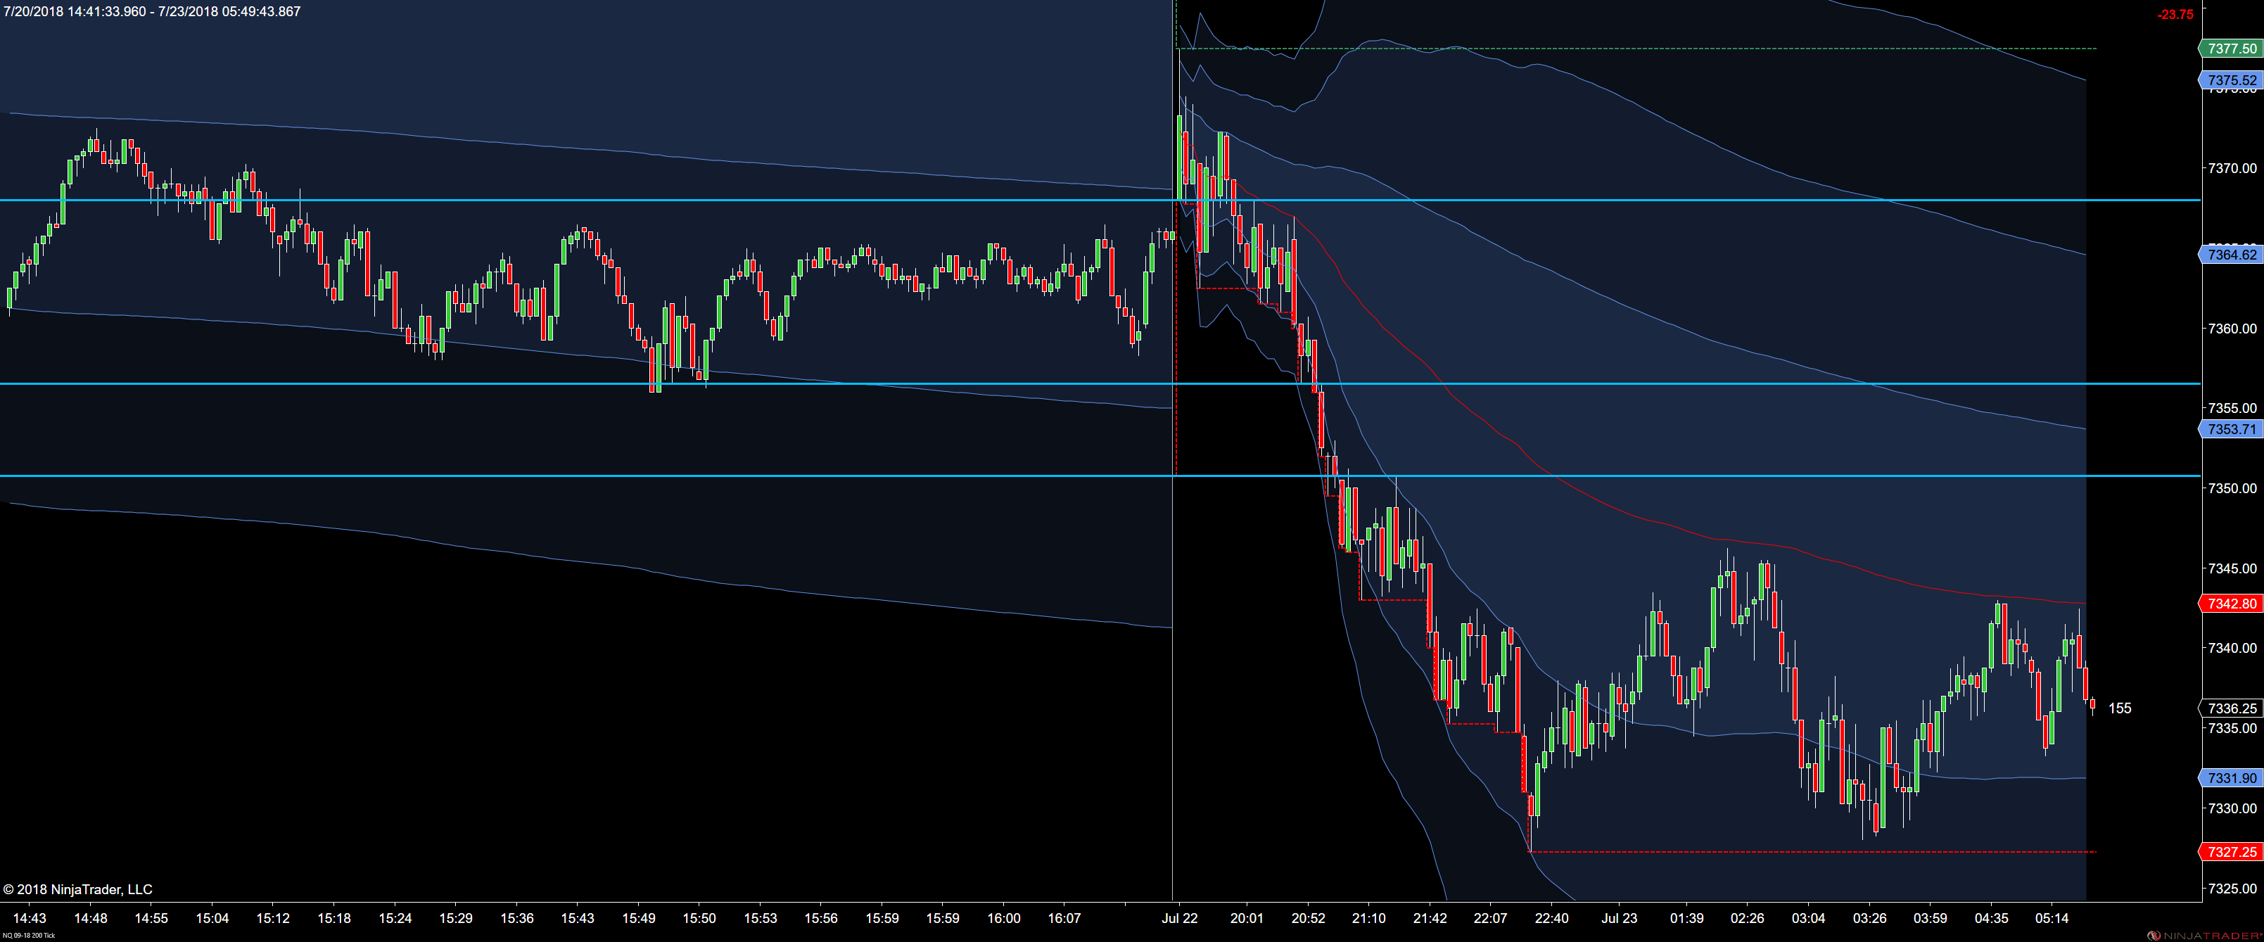Click the 22:40 time axis label
Screen dimensions: 2264x942
pyautogui.click(x=1551, y=918)
